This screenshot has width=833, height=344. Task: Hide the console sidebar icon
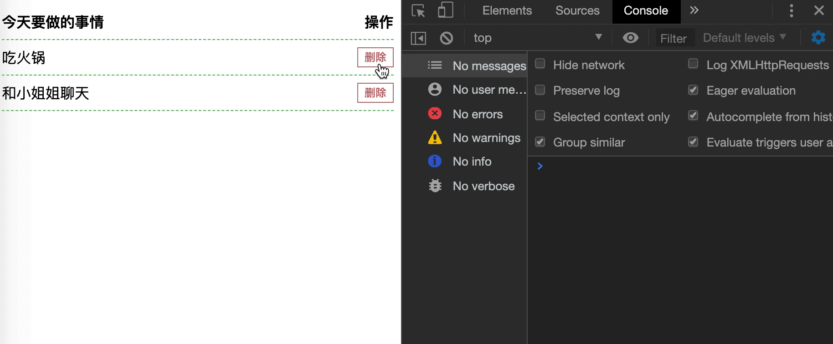[418, 38]
